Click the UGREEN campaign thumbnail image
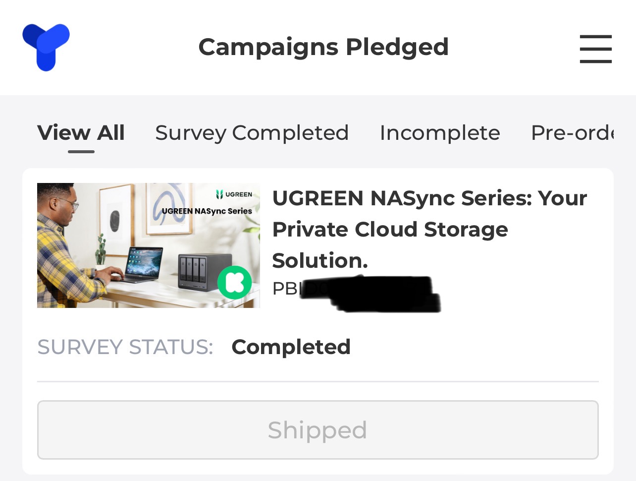 point(148,245)
